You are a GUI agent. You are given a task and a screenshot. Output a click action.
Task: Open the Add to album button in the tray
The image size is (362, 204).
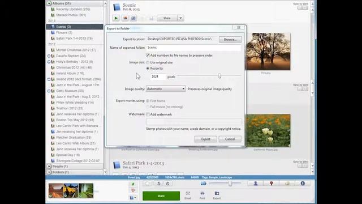click(x=133, y=198)
